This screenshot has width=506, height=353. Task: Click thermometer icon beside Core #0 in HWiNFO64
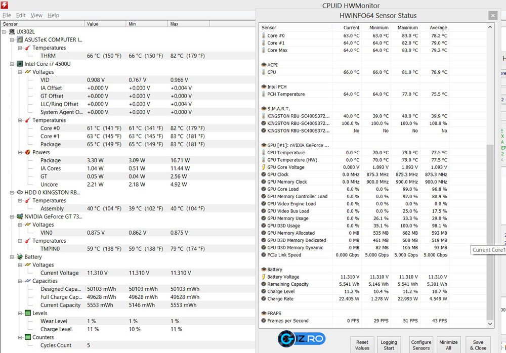tap(264, 35)
